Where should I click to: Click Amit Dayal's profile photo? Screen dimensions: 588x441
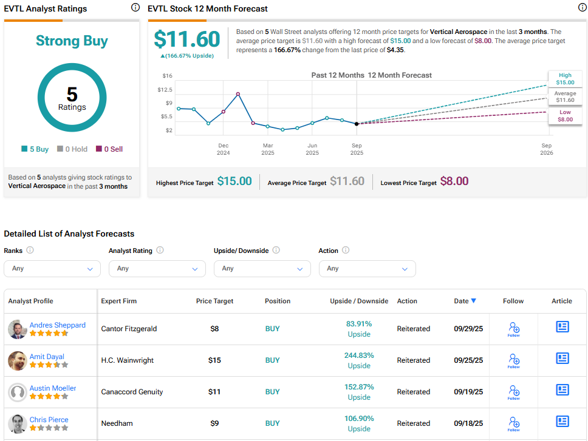click(17, 361)
